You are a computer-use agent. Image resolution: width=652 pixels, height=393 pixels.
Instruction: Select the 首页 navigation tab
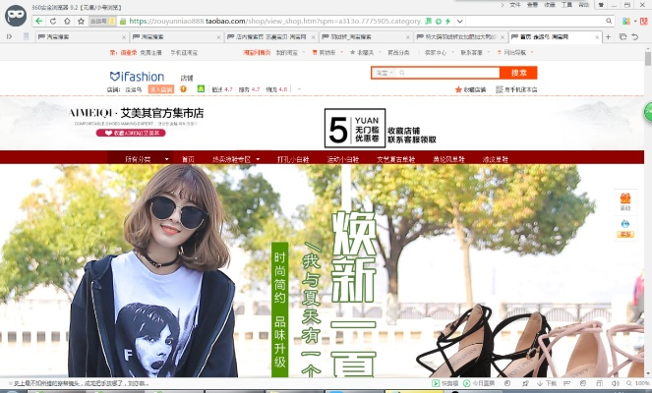pyautogui.click(x=187, y=158)
